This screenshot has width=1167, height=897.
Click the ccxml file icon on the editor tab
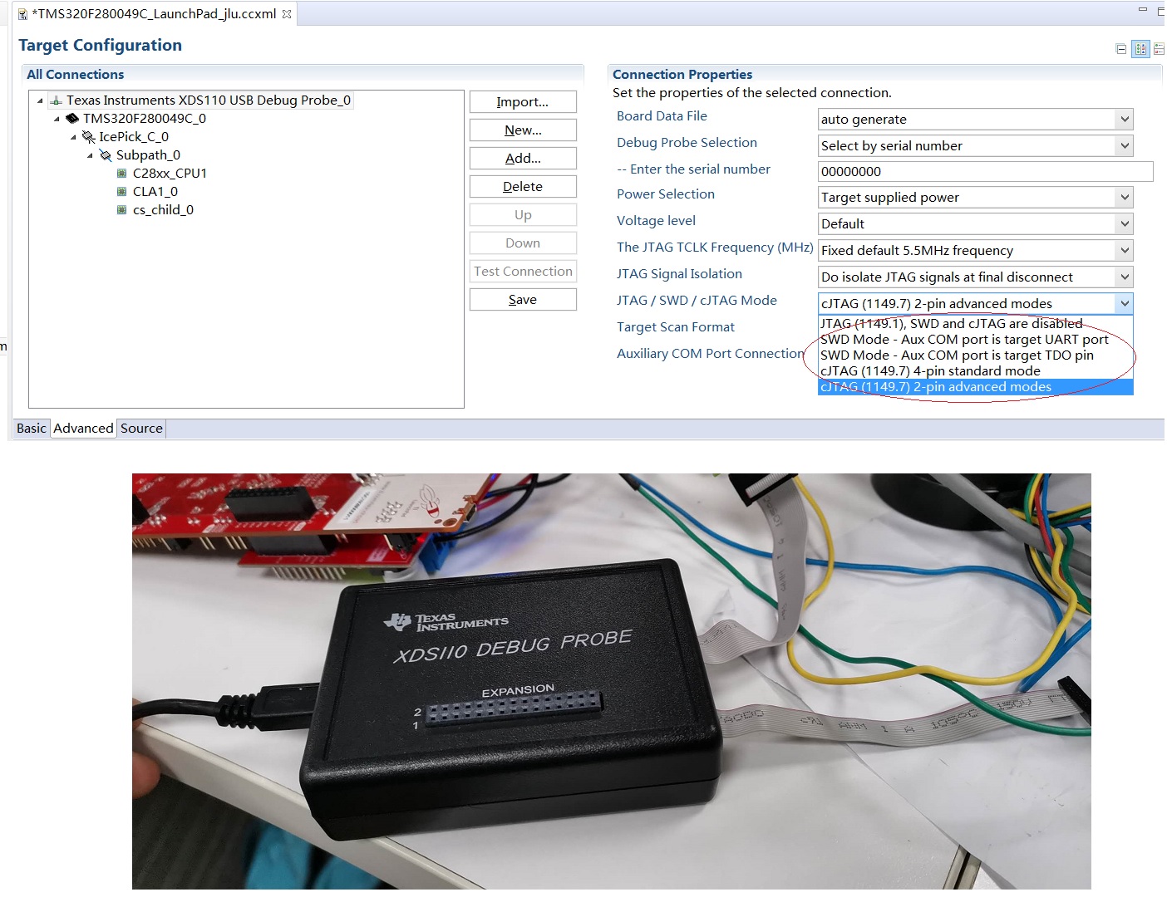[23, 14]
